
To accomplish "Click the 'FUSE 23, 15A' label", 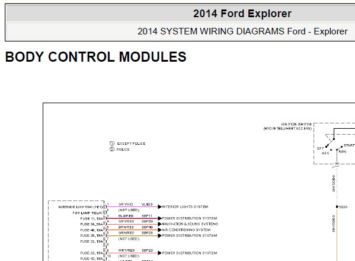I will pos(91,253).
